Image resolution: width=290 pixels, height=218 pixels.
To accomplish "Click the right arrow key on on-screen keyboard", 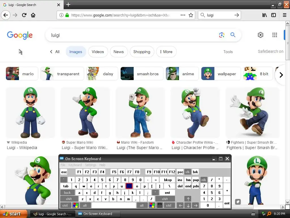I will coord(195,206).
